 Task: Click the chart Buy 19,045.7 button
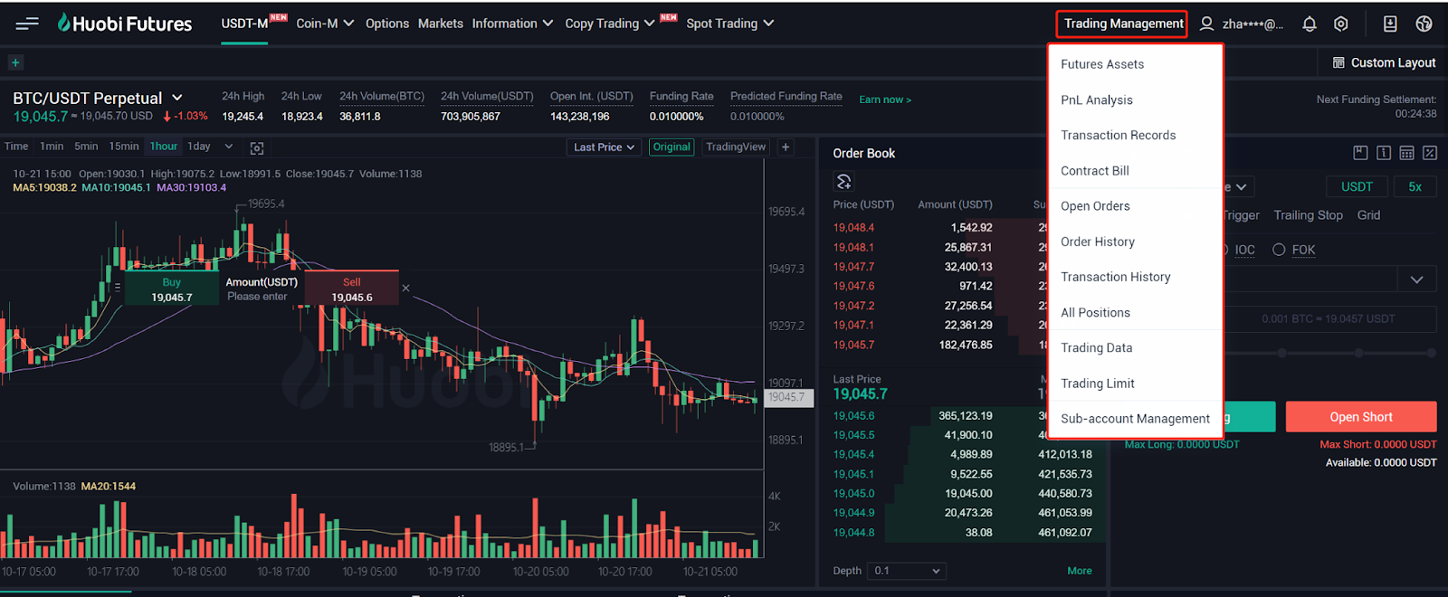coord(172,289)
